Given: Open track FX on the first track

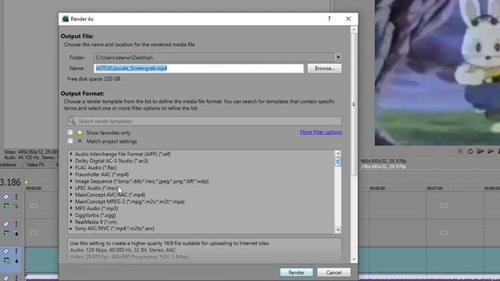Looking at the screenshot, I should (7, 206).
